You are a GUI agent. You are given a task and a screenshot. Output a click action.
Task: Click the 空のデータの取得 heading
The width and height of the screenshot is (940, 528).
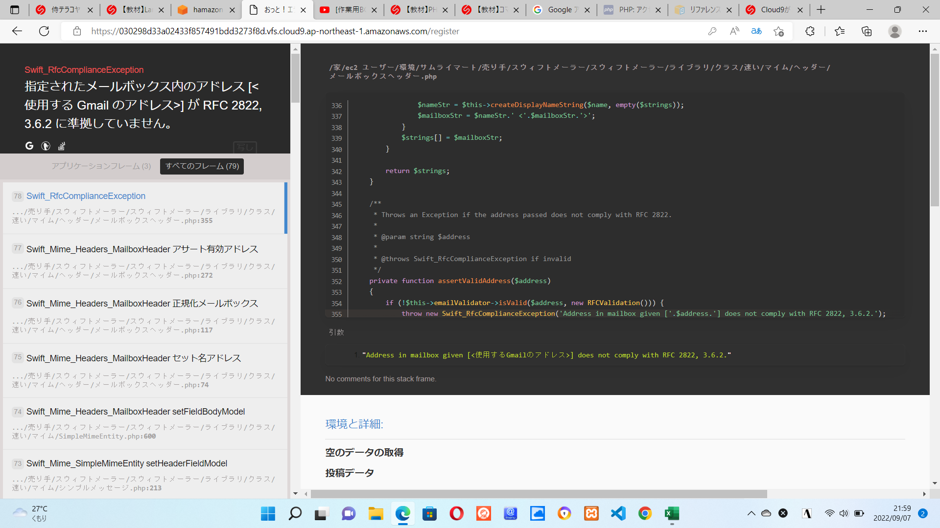tap(364, 452)
